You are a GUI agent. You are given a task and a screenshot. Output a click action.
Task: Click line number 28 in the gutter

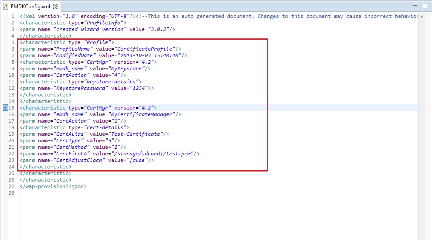pos(11,193)
